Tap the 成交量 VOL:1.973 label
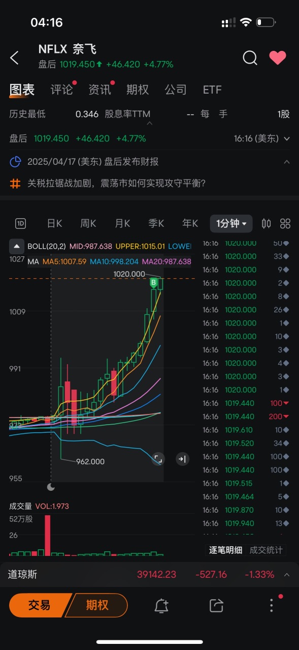299x650 pixels. coord(39,506)
